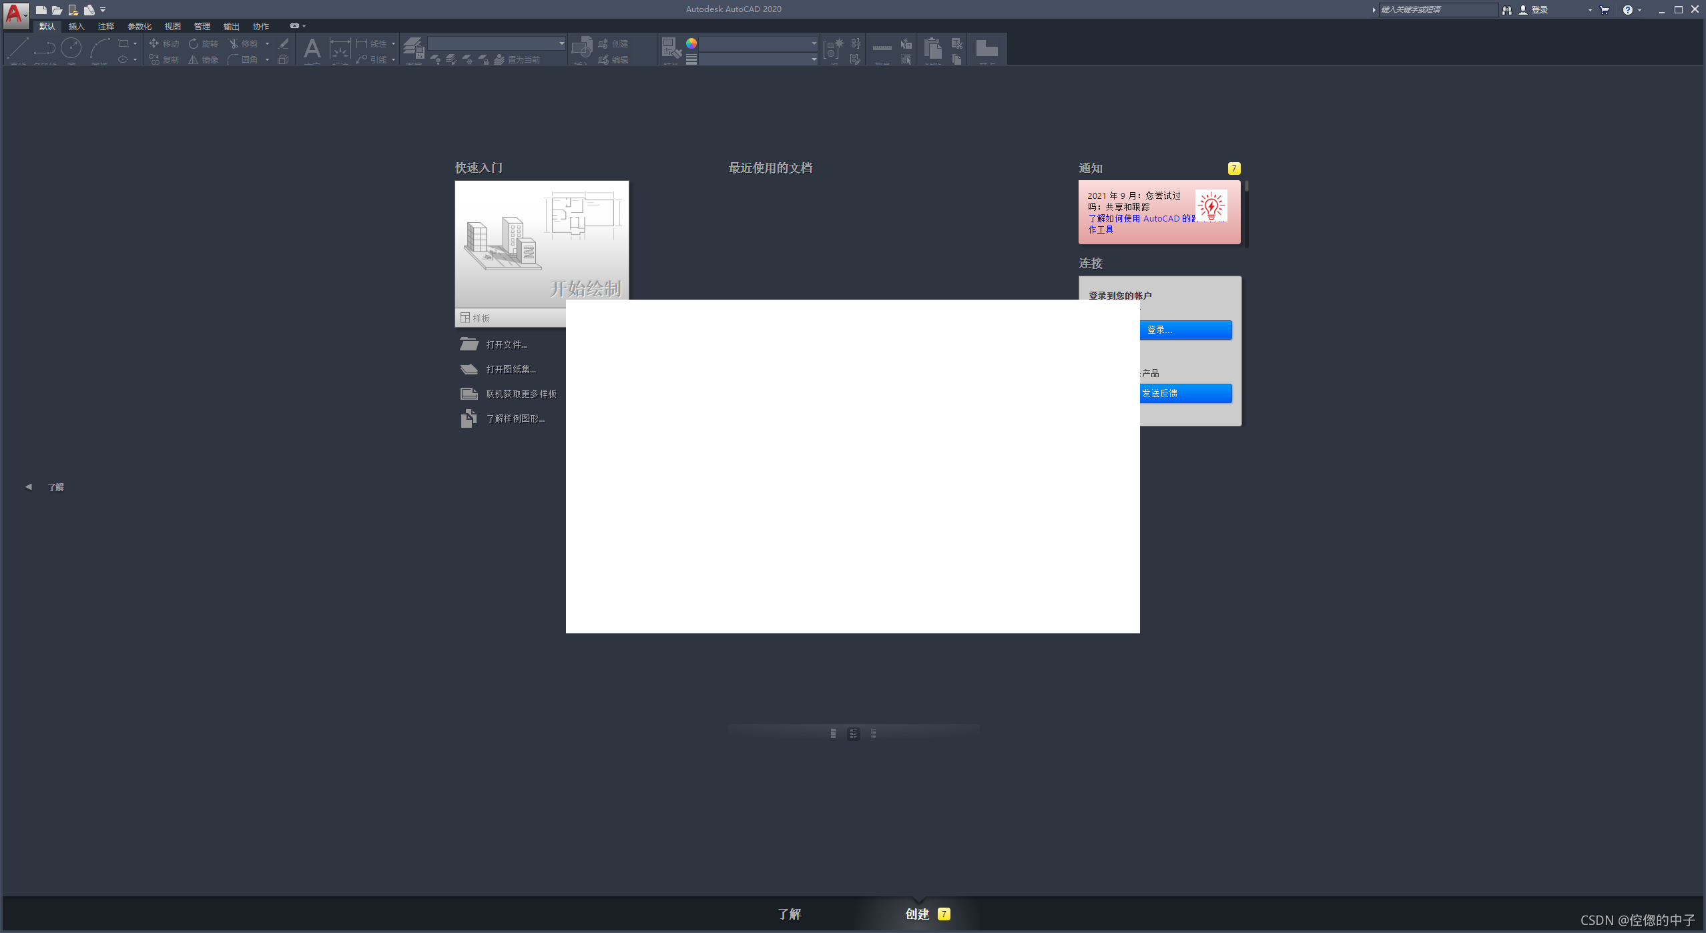
Task: Click the Move (移动) tool
Action: pos(164,43)
